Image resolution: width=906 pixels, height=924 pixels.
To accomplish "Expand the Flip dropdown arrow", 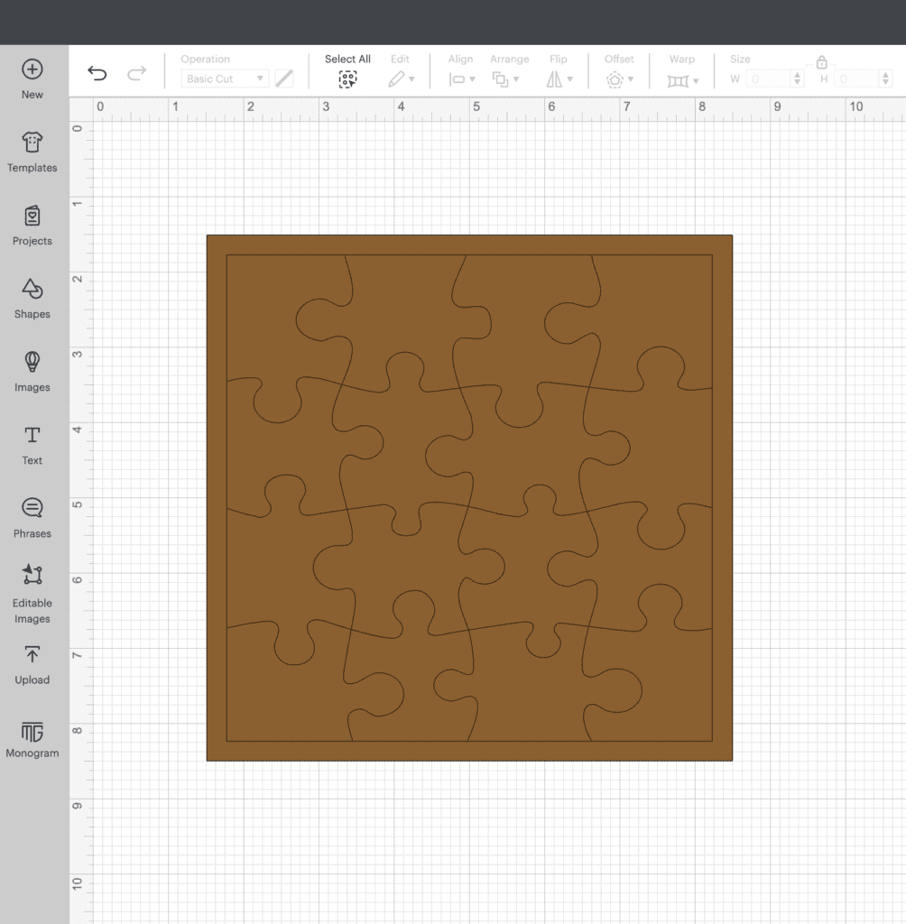I will coord(570,79).
